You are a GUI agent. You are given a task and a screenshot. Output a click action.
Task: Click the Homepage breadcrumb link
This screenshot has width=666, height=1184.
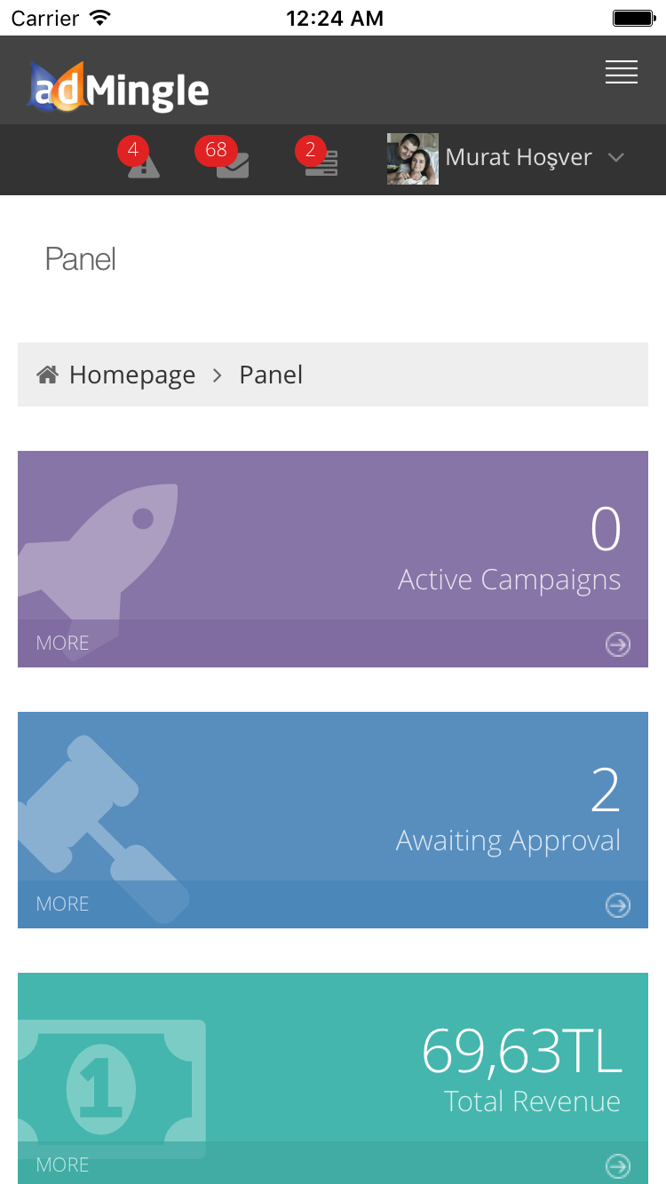[132, 375]
